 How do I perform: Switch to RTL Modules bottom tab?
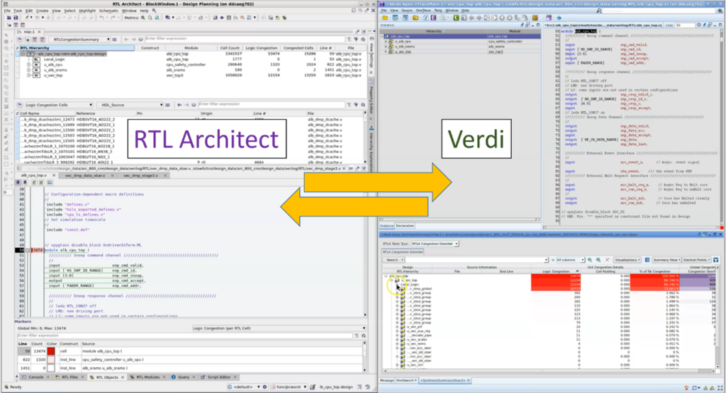[x=148, y=377]
